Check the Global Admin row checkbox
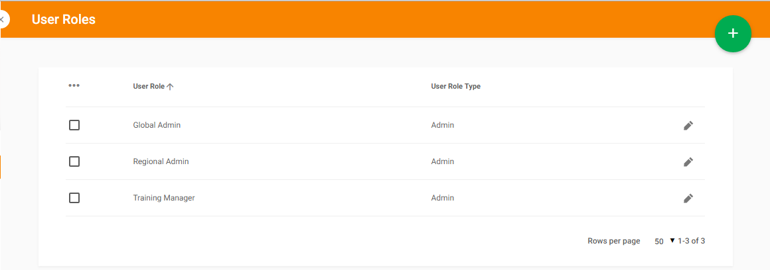770x270 pixels. 74,125
